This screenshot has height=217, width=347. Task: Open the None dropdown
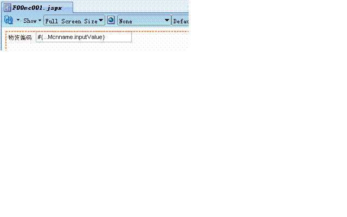pyautogui.click(x=144, y=21)
